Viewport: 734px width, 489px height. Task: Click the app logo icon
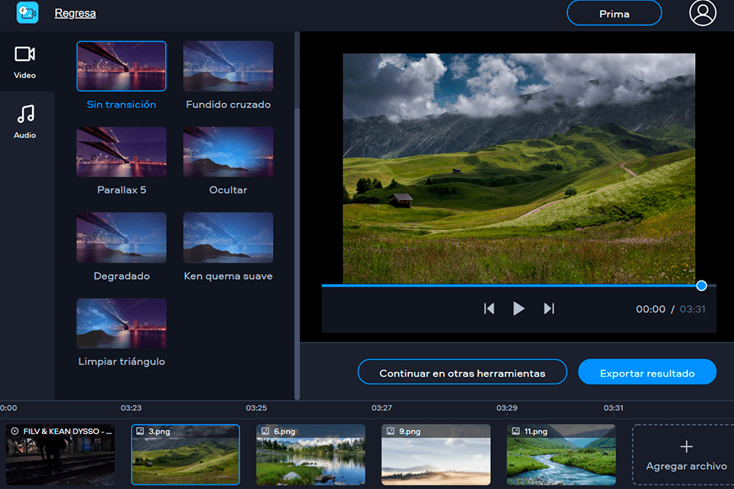click(27, 13)
